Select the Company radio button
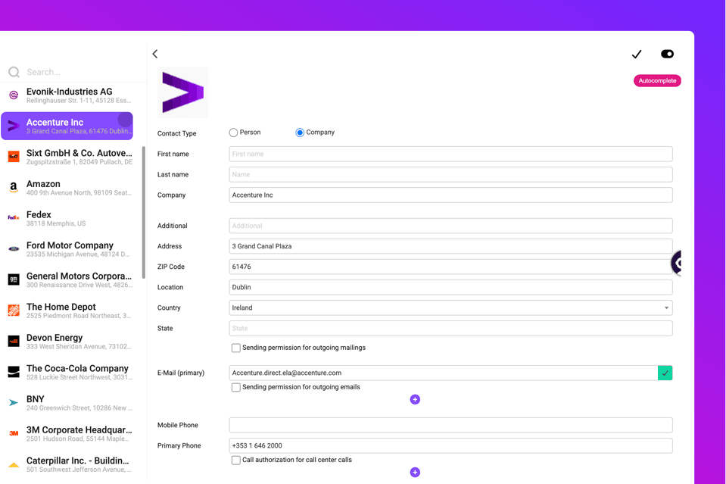The image size is (726, 484). click(300, 133)
